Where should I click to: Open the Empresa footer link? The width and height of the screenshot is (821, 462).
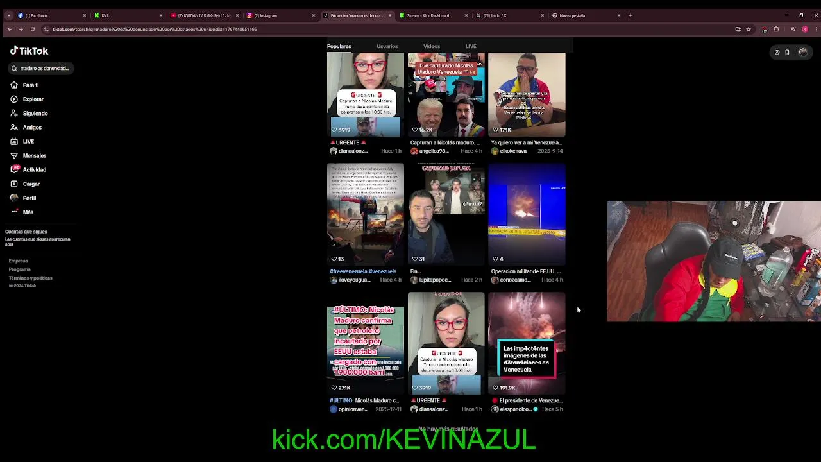19,261
